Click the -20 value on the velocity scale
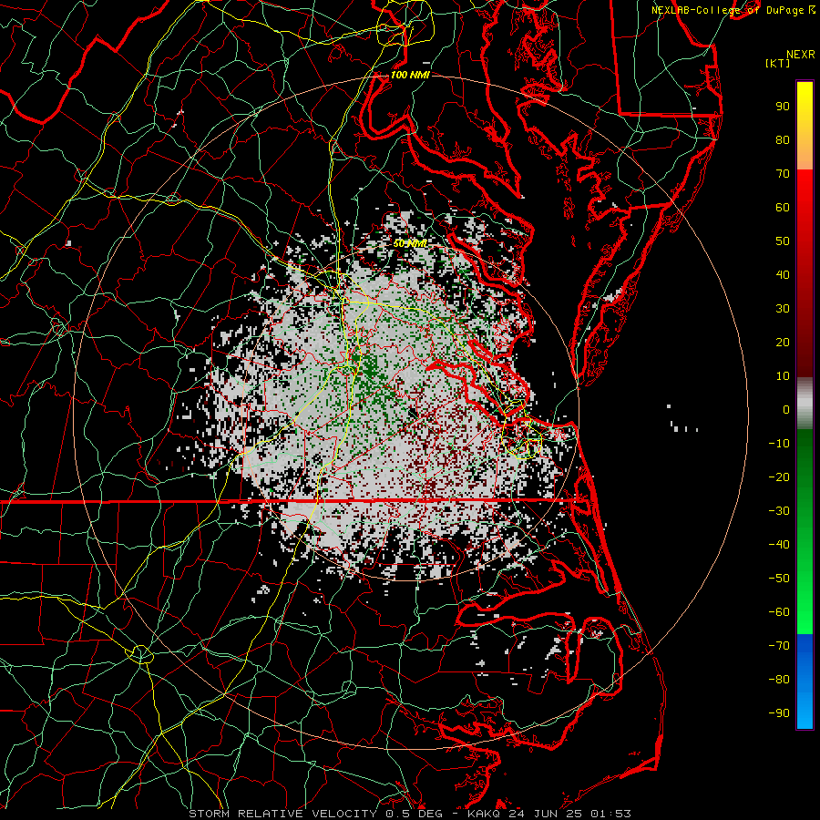This screenshot has width=820, height=820. [x=779, y=477]
